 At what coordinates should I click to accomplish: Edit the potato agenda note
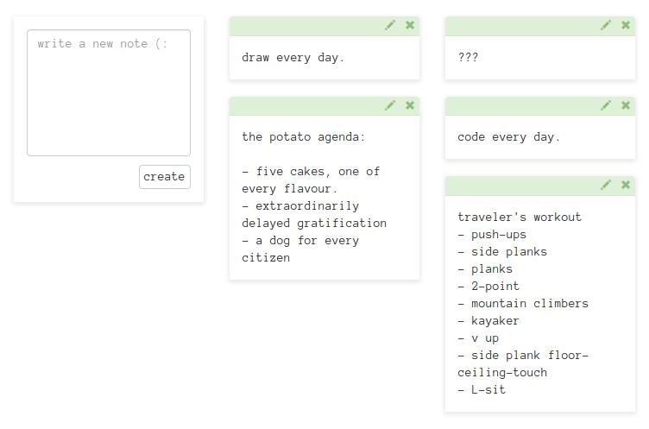390,105
